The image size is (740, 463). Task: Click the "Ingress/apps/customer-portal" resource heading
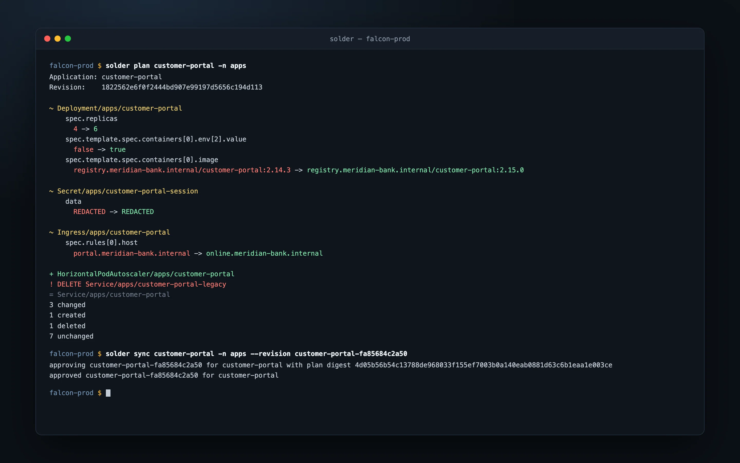(x=114, y=233)
